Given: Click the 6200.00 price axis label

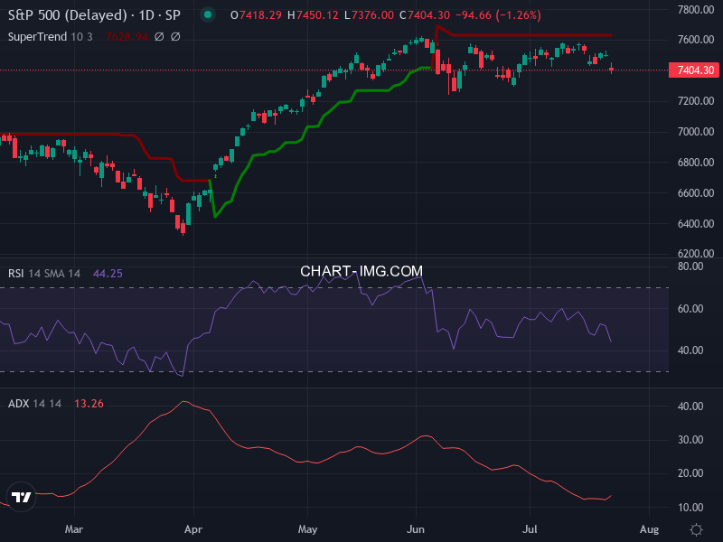Looking at the screenshot, I should click(696, 253).
